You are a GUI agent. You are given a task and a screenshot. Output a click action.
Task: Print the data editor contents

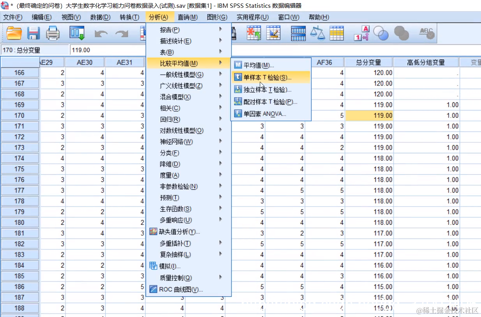53,33
